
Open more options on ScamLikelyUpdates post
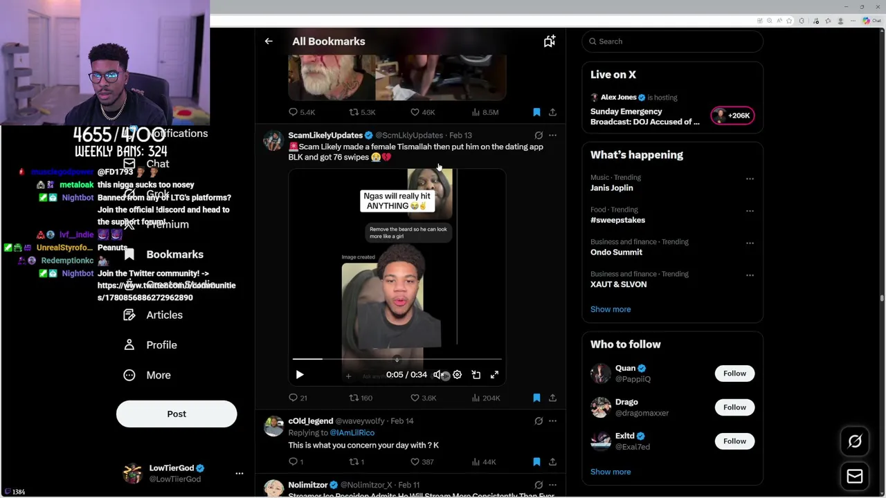click(552, 136)
